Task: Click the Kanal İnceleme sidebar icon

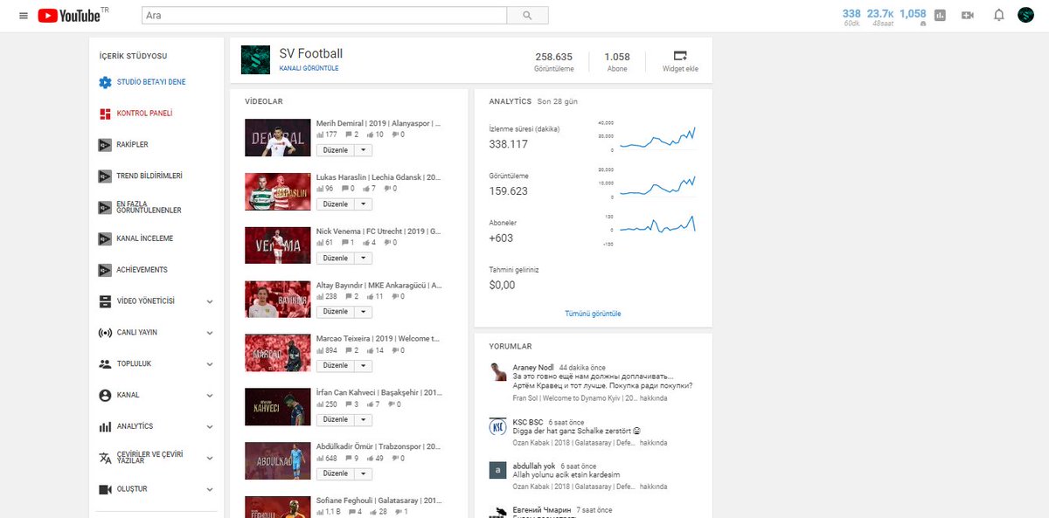Action: point(105,238)
